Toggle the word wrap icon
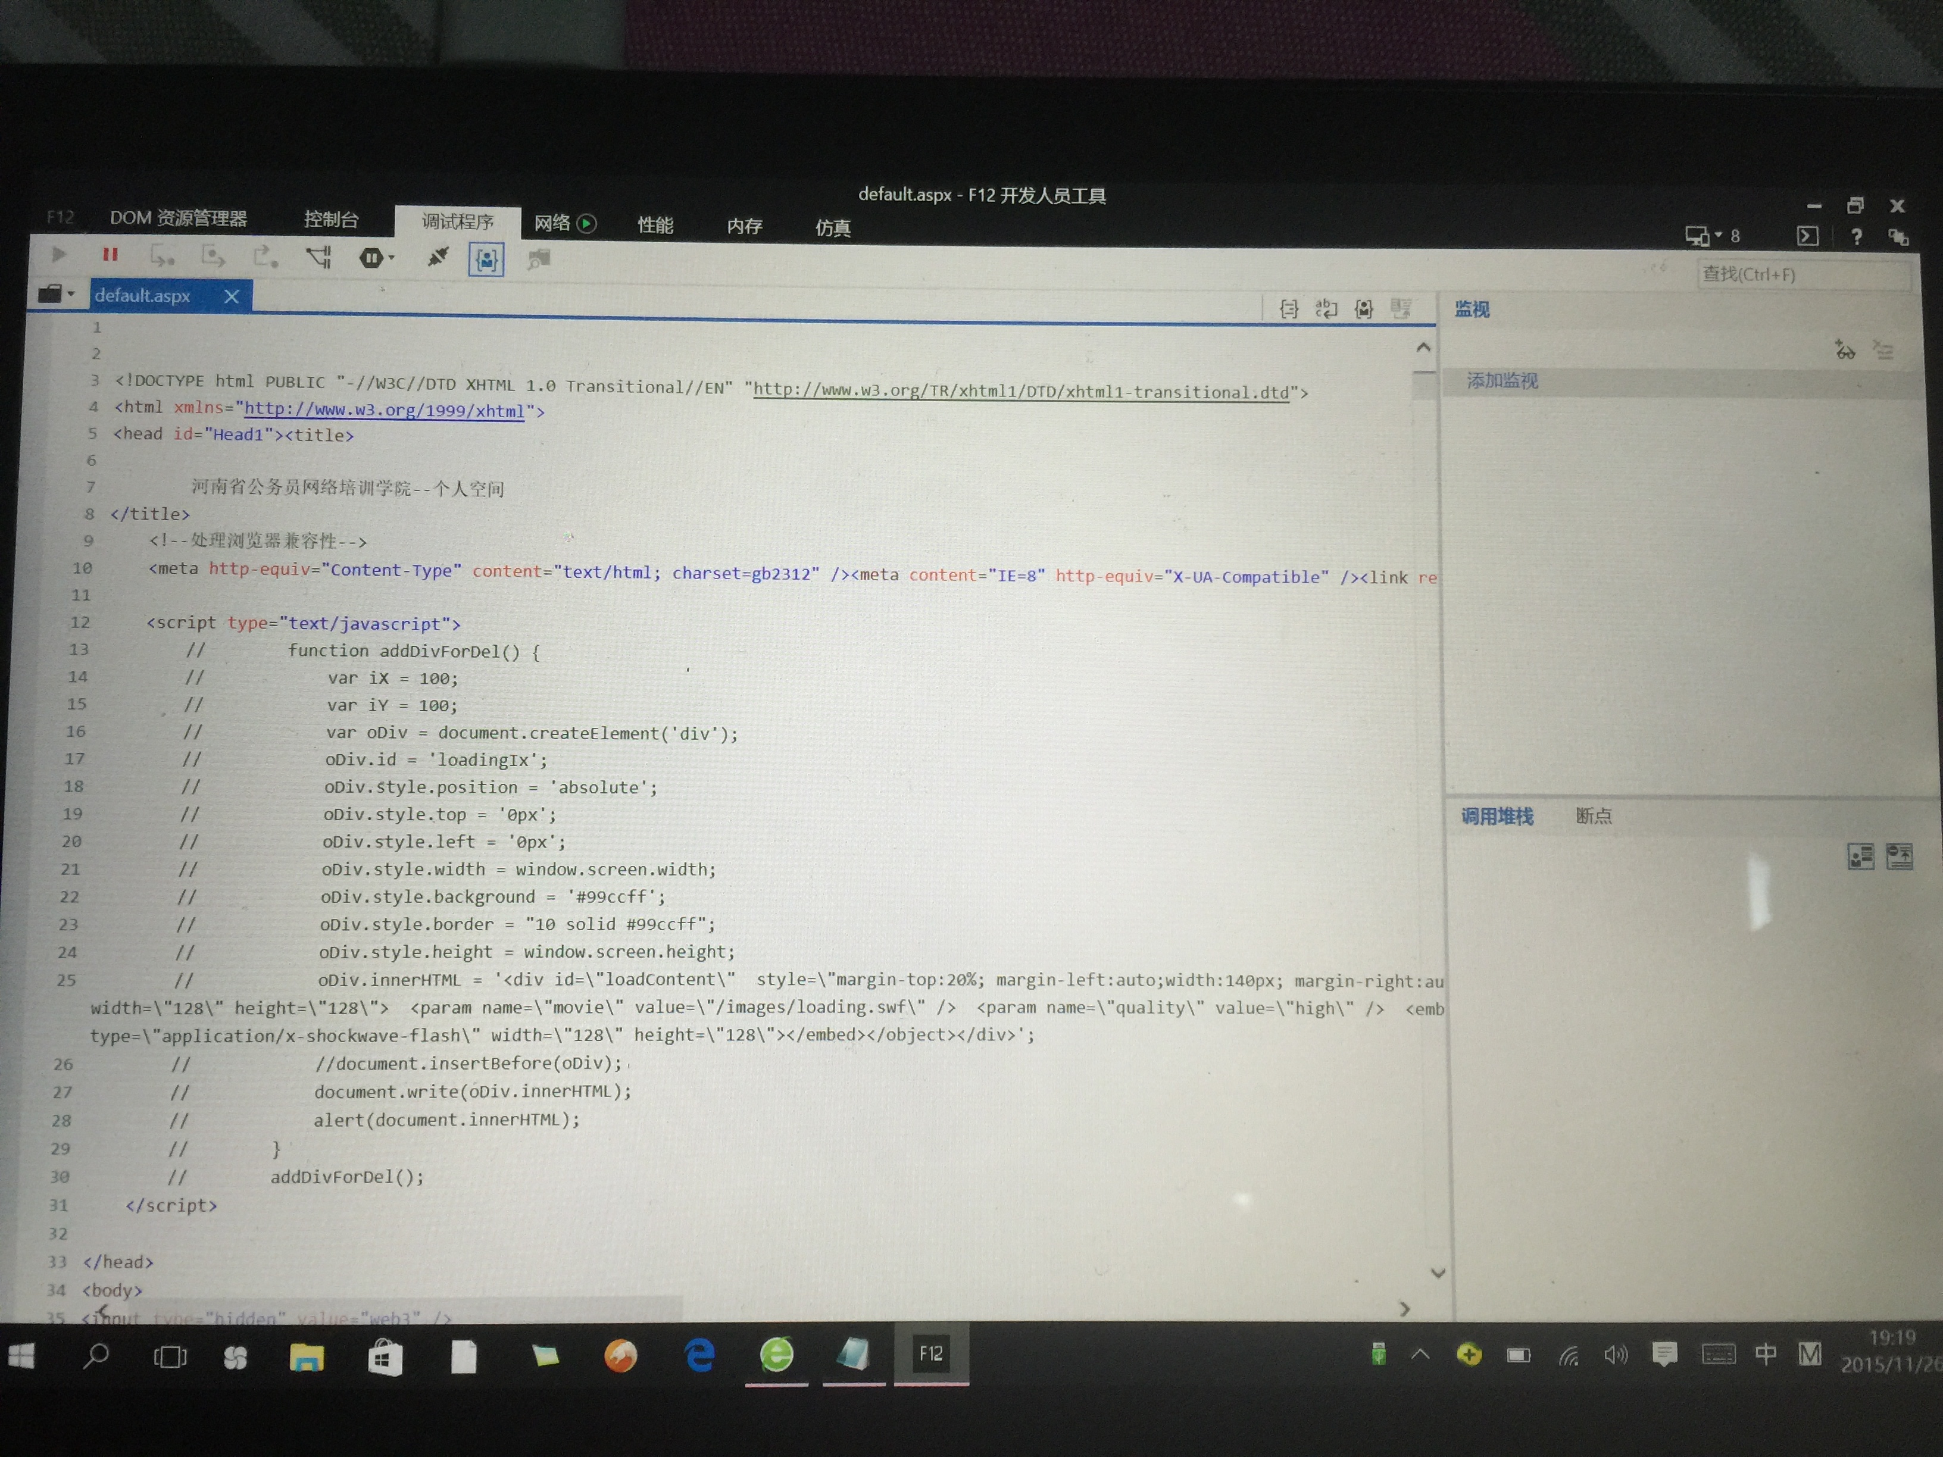Viewport: 1943px width, 1457px height. [x=1326, y=308]
